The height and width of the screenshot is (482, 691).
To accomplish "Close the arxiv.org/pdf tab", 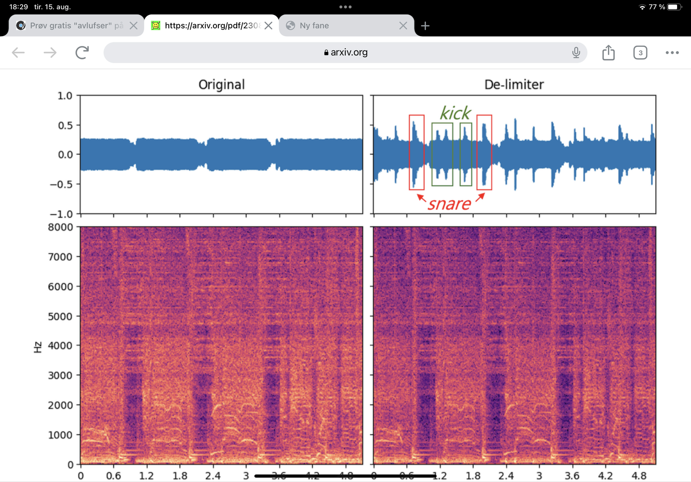I will pos(268,25).
